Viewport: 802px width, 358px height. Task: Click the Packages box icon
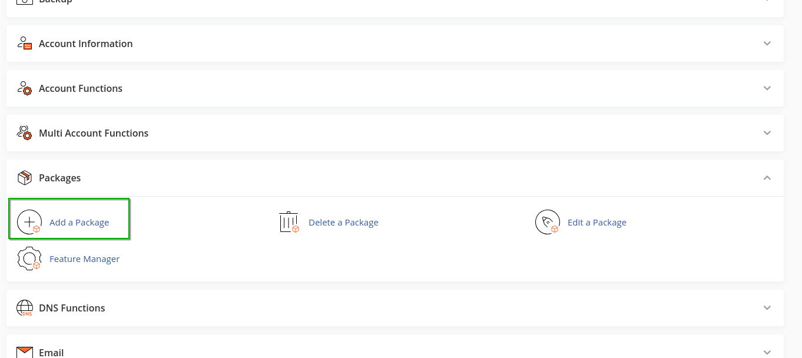pyautogui.click(x=24, y=178)
